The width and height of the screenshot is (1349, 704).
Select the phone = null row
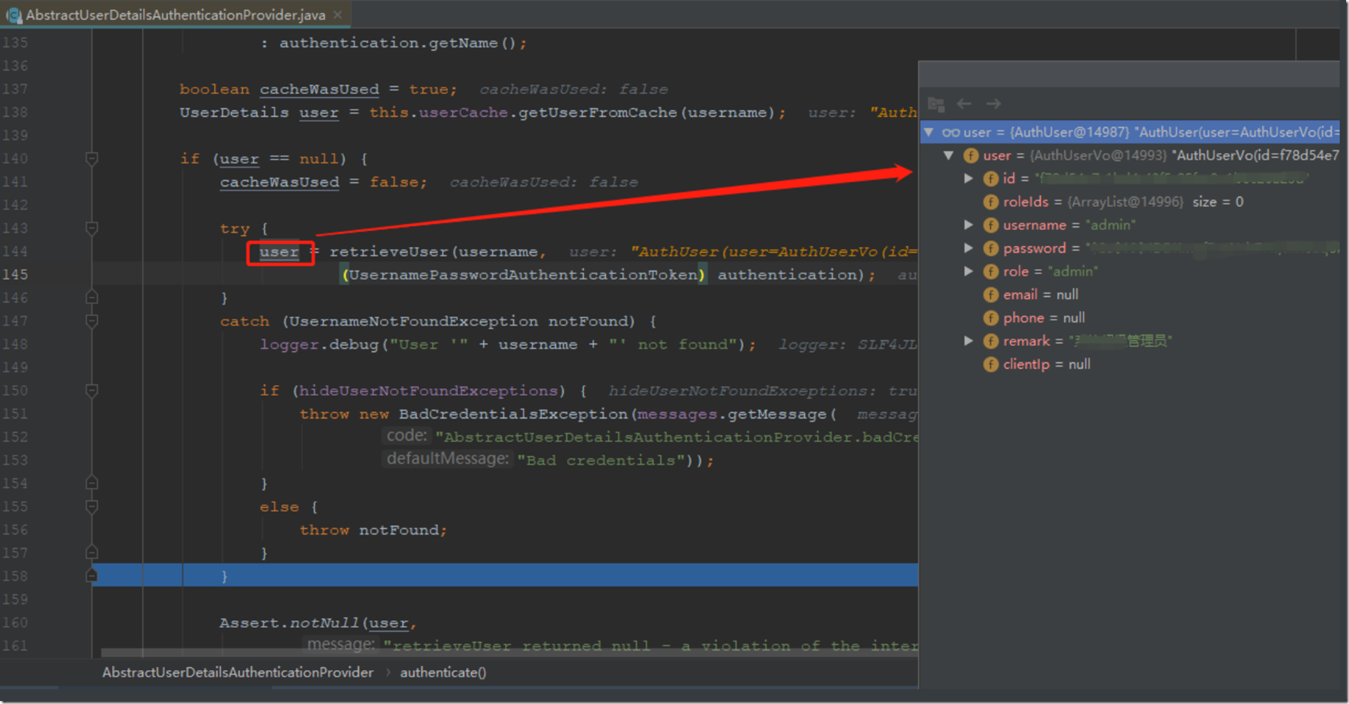(x=1130, y=318)
